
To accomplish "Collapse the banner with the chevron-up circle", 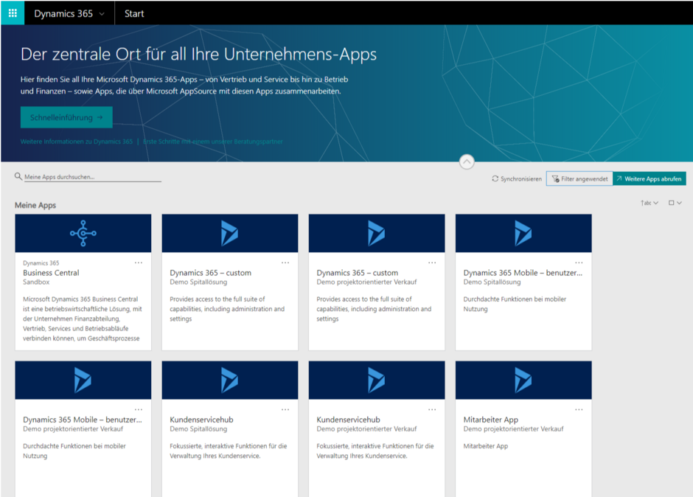I will (x=467, y=161).
